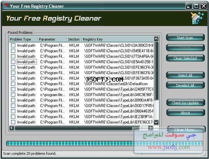Click the up arrow of vertical scrollbar
This screenshot has height=159, width=209.
pos(156,39)
